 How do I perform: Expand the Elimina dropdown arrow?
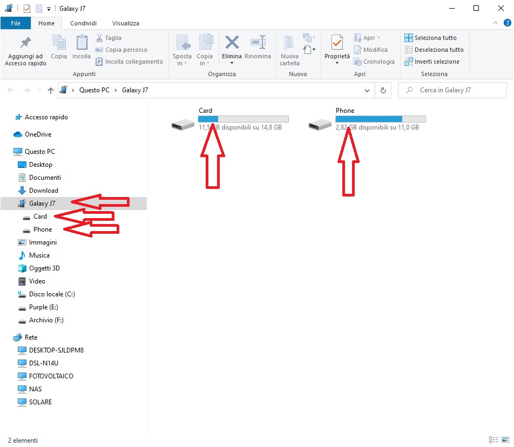(x=232, y=63)
